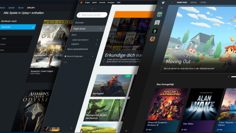The height and width of the screenshot is (133, 236).
Task: Click the previous-slide arrow under the banner
Action: click(x=229, y=77)
